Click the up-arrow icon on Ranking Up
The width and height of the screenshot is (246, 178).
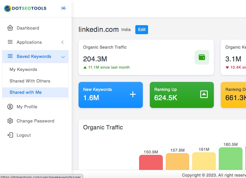204,94
